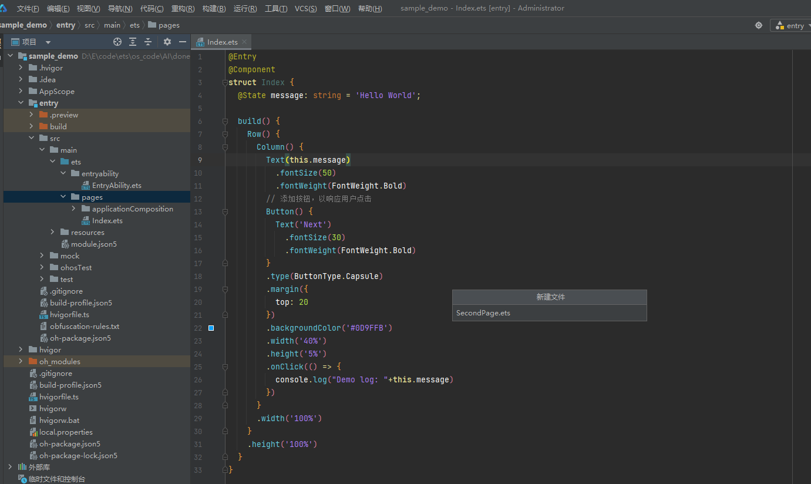Click the fold marker on line 13 Button()
Viewport: 811px width, 484px height.
pos(225,211)
